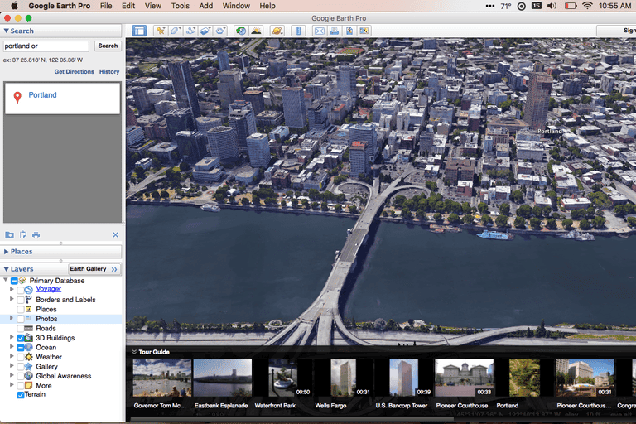The height and width of the screenshot is (424, 636).
Task: Open the Window menu
Action: coord(236,6)
